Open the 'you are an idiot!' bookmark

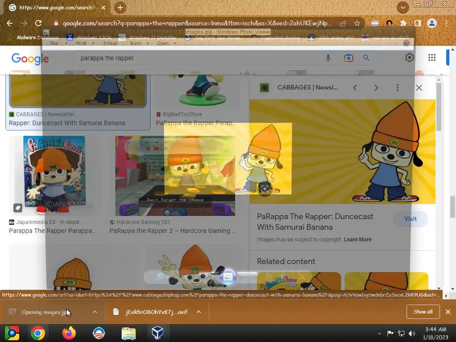(x=385, y=37)
